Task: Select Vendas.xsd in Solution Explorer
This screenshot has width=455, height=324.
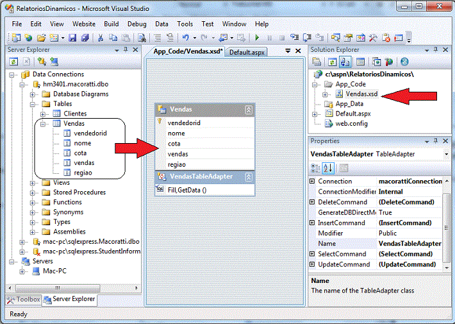Action: tap(361, 94)
